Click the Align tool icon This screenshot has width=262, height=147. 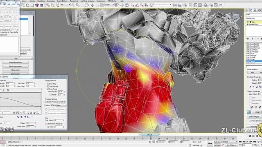coord(180,5)
